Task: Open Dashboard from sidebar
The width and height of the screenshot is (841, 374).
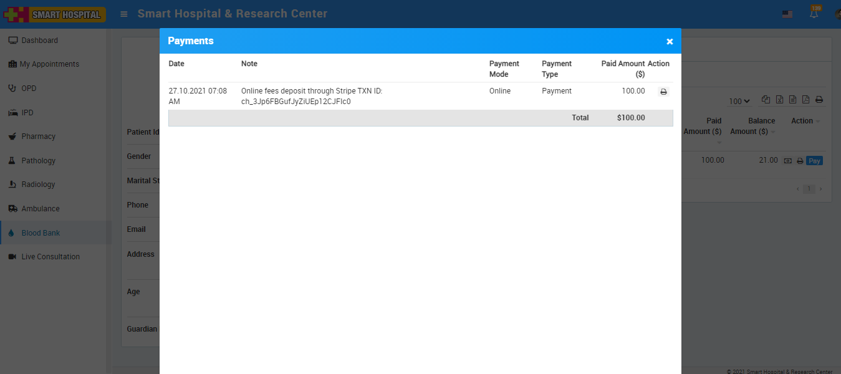Action: [39, 41]
